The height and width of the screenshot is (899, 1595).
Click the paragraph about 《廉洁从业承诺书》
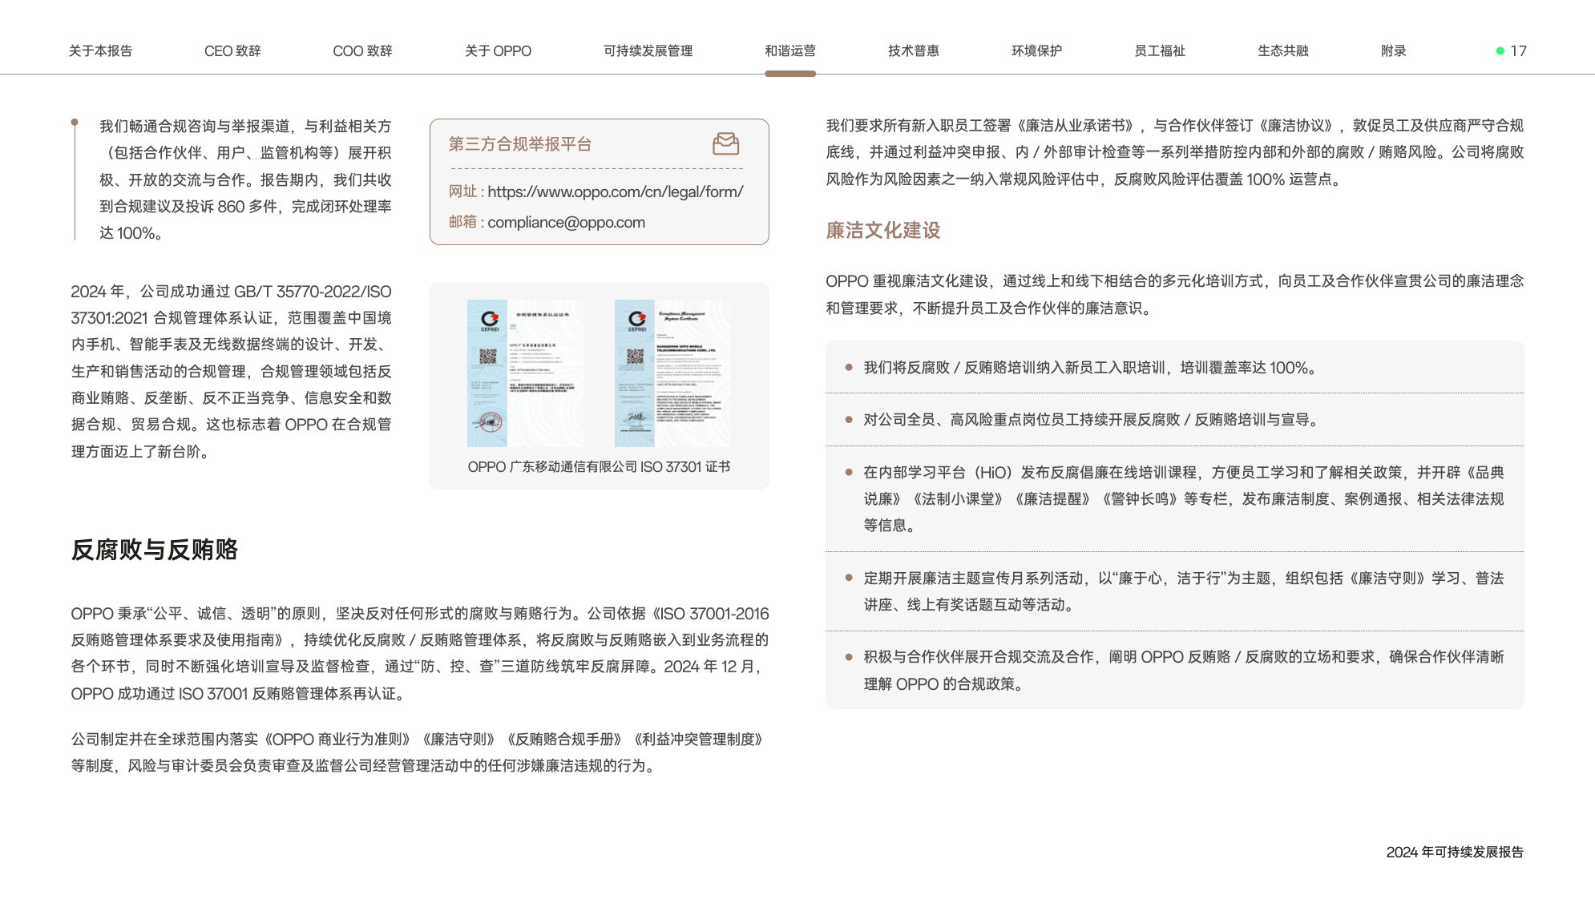(1174, 152)
